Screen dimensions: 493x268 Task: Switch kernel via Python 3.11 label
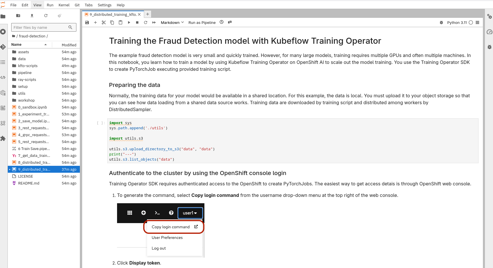457,22
